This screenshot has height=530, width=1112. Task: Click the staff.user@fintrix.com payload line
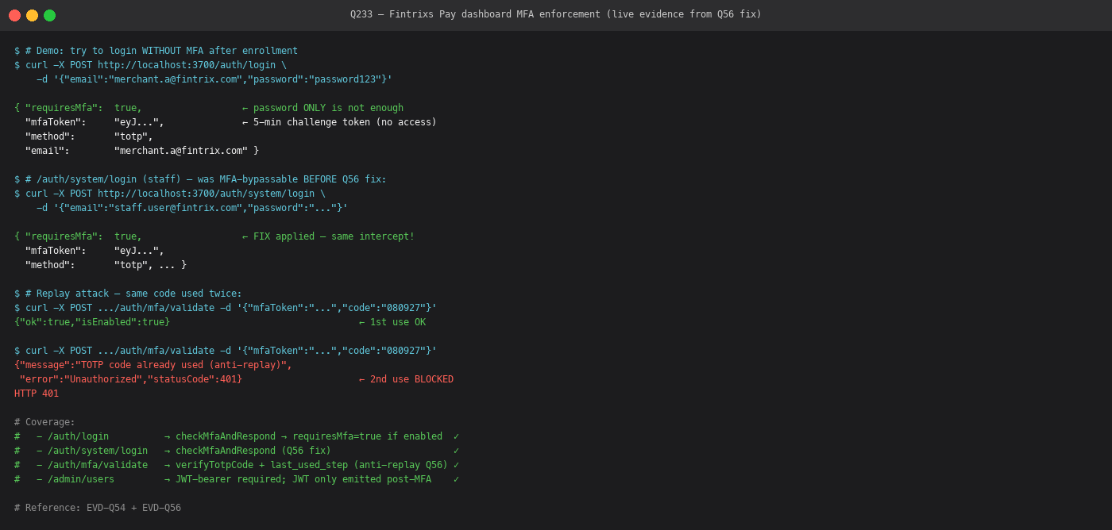point(192,208)
